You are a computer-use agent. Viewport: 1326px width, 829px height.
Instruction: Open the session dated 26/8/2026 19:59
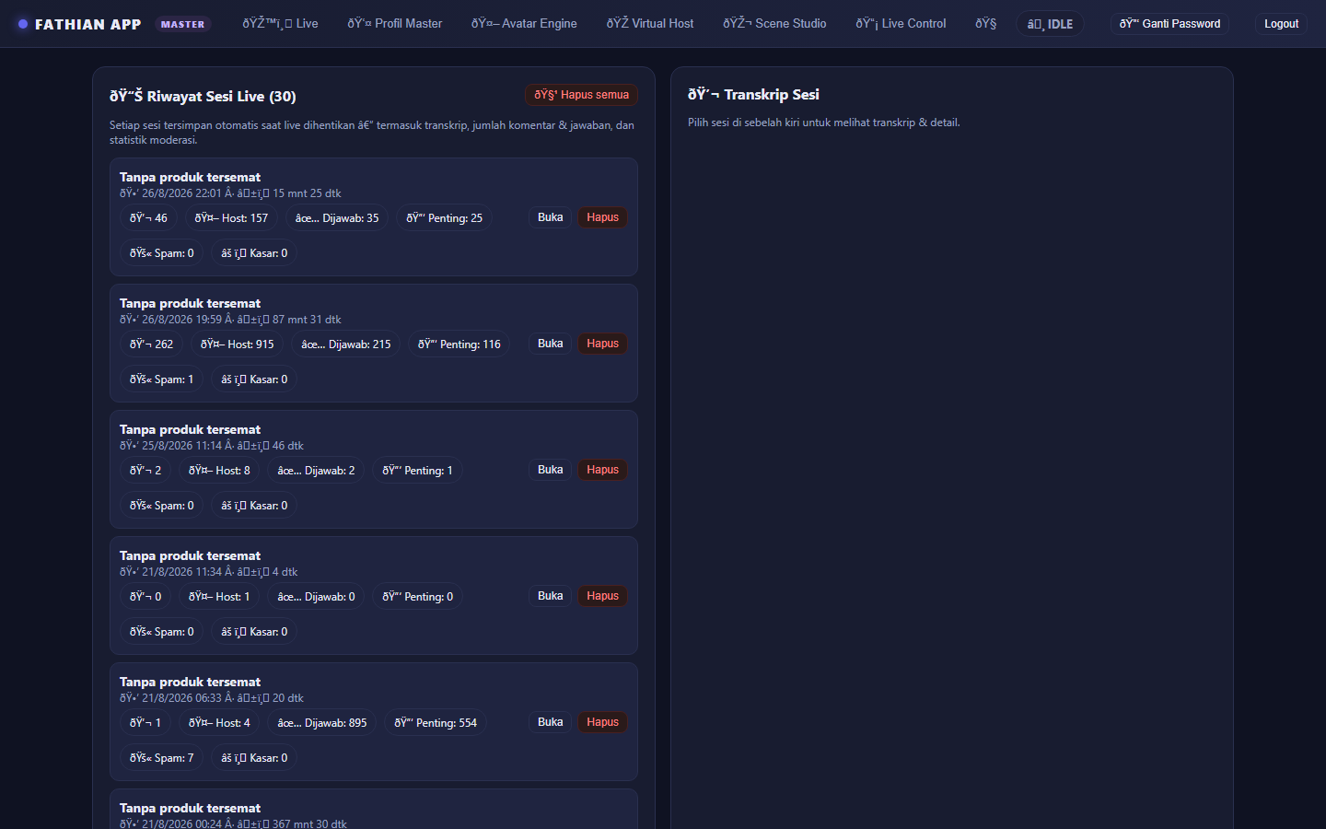pos(550,344)
